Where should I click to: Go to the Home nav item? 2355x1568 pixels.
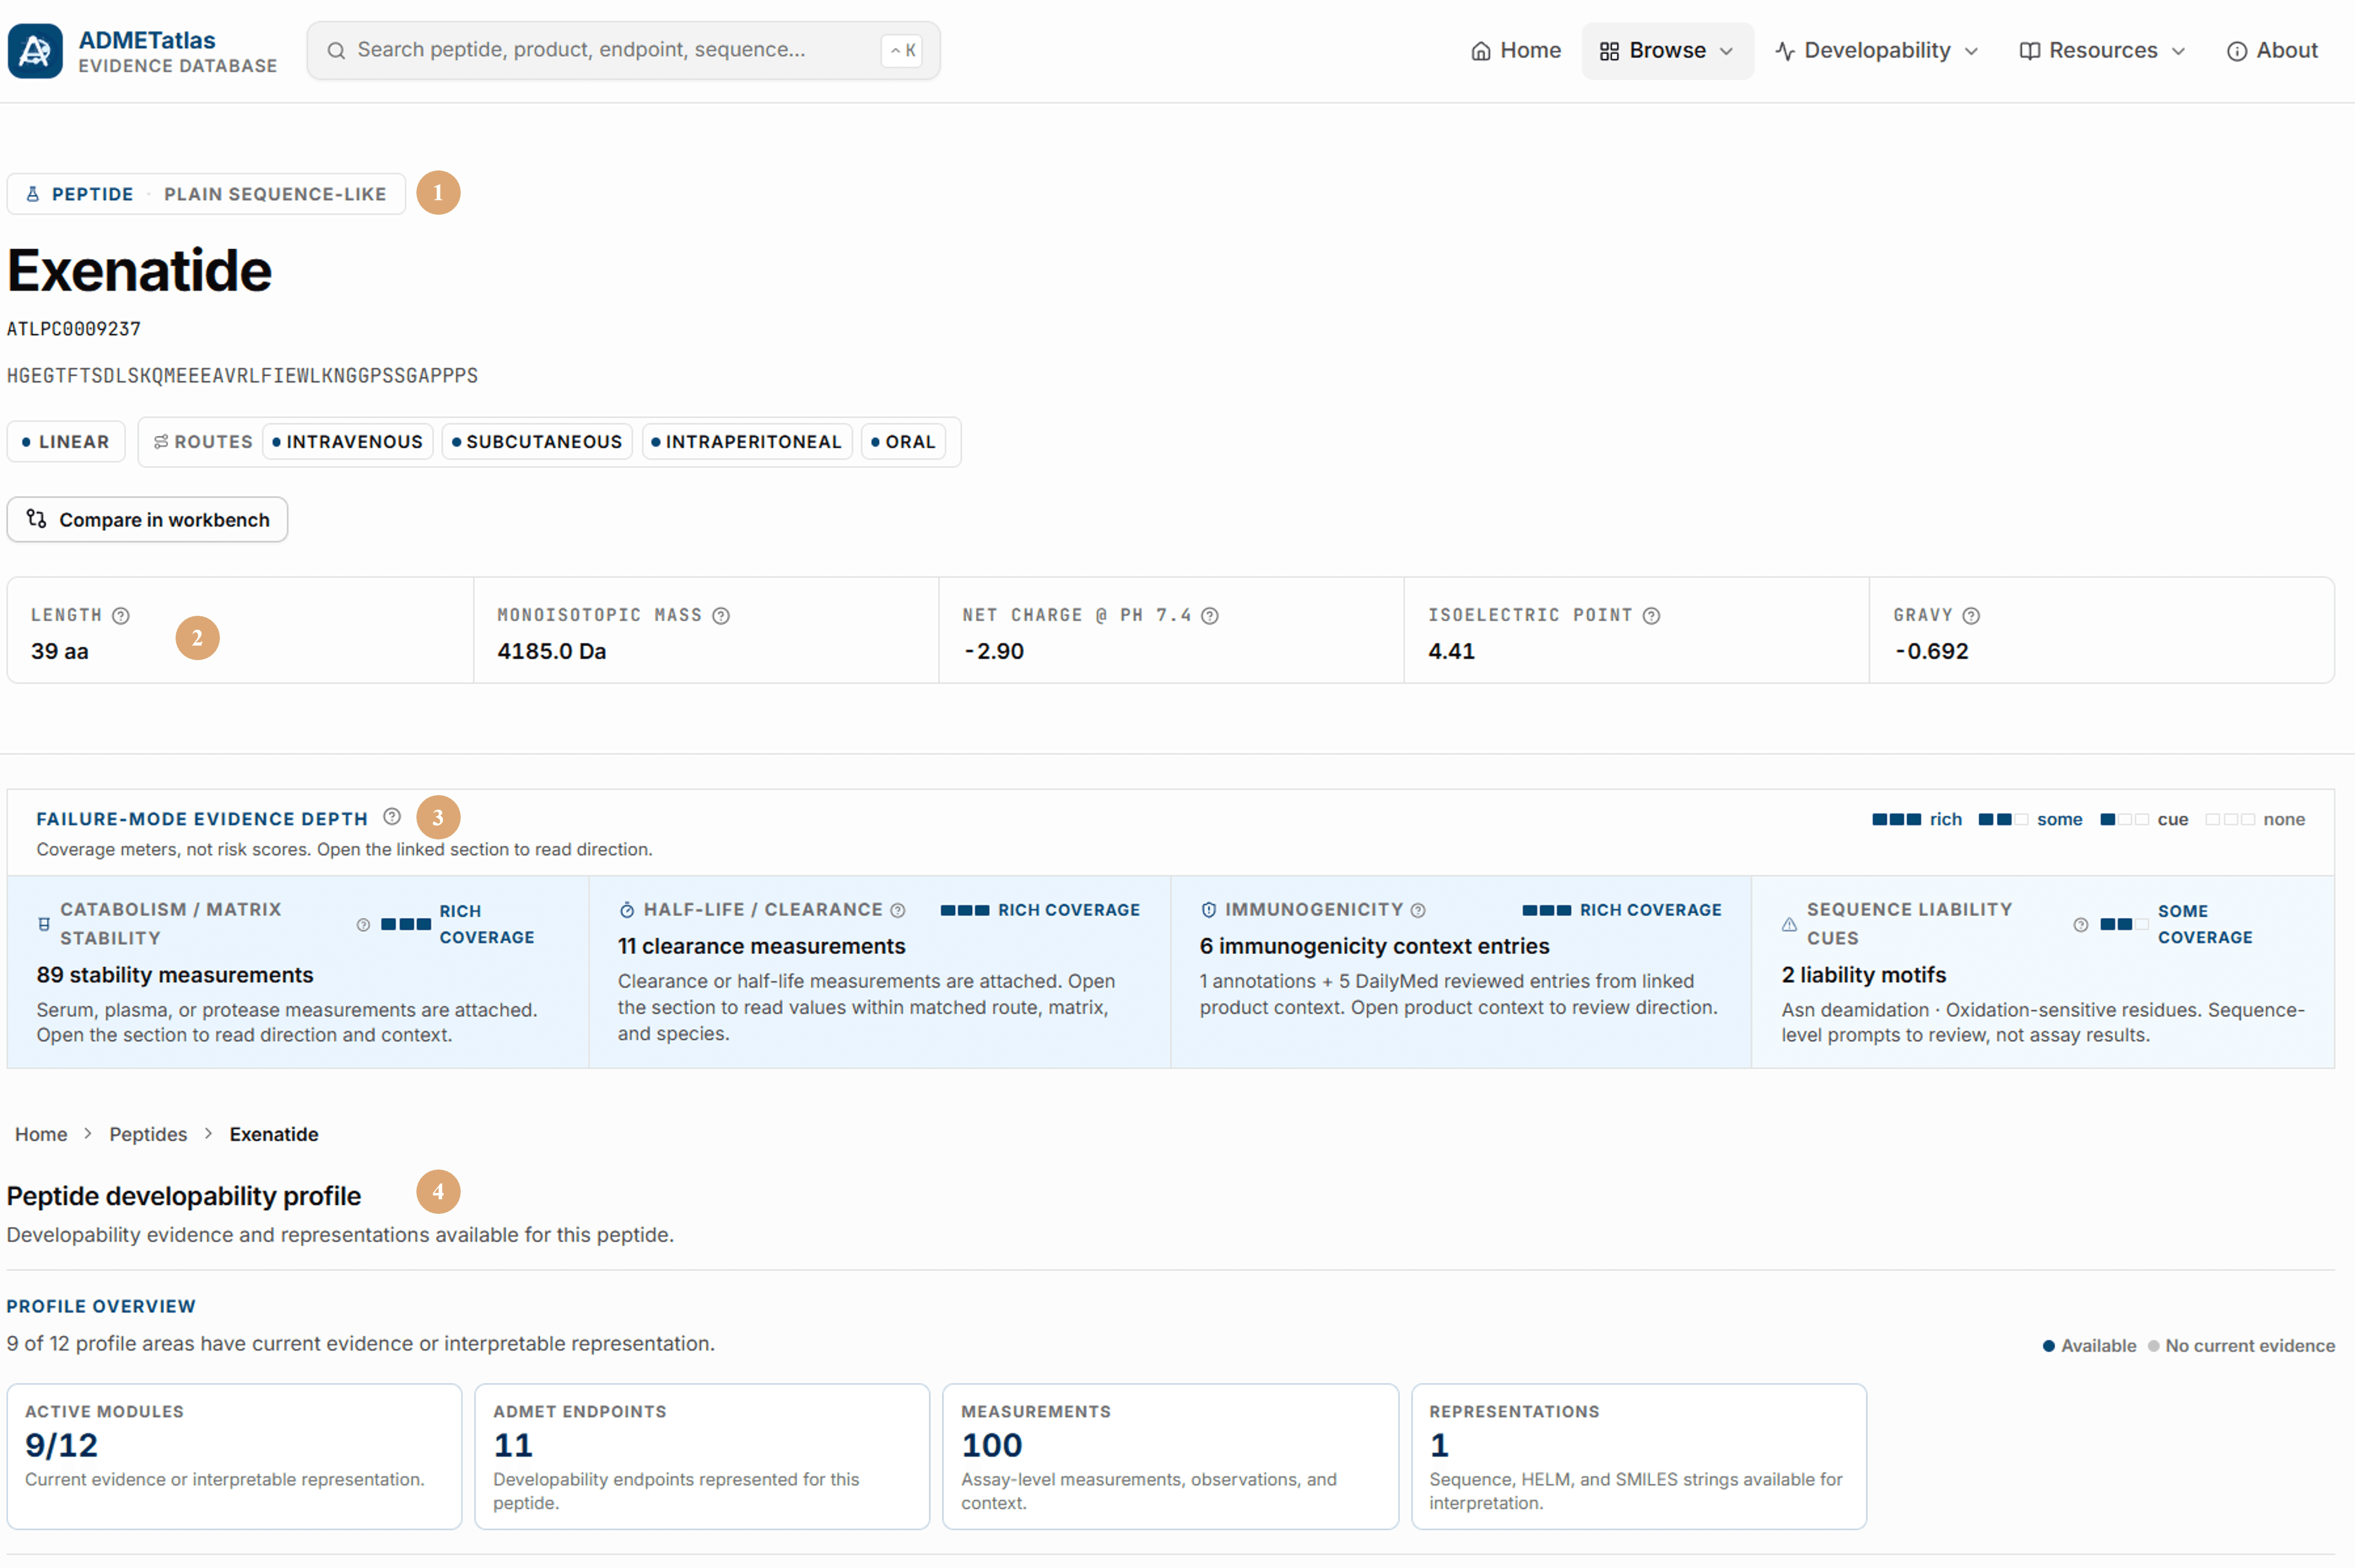click(1516, 51)
